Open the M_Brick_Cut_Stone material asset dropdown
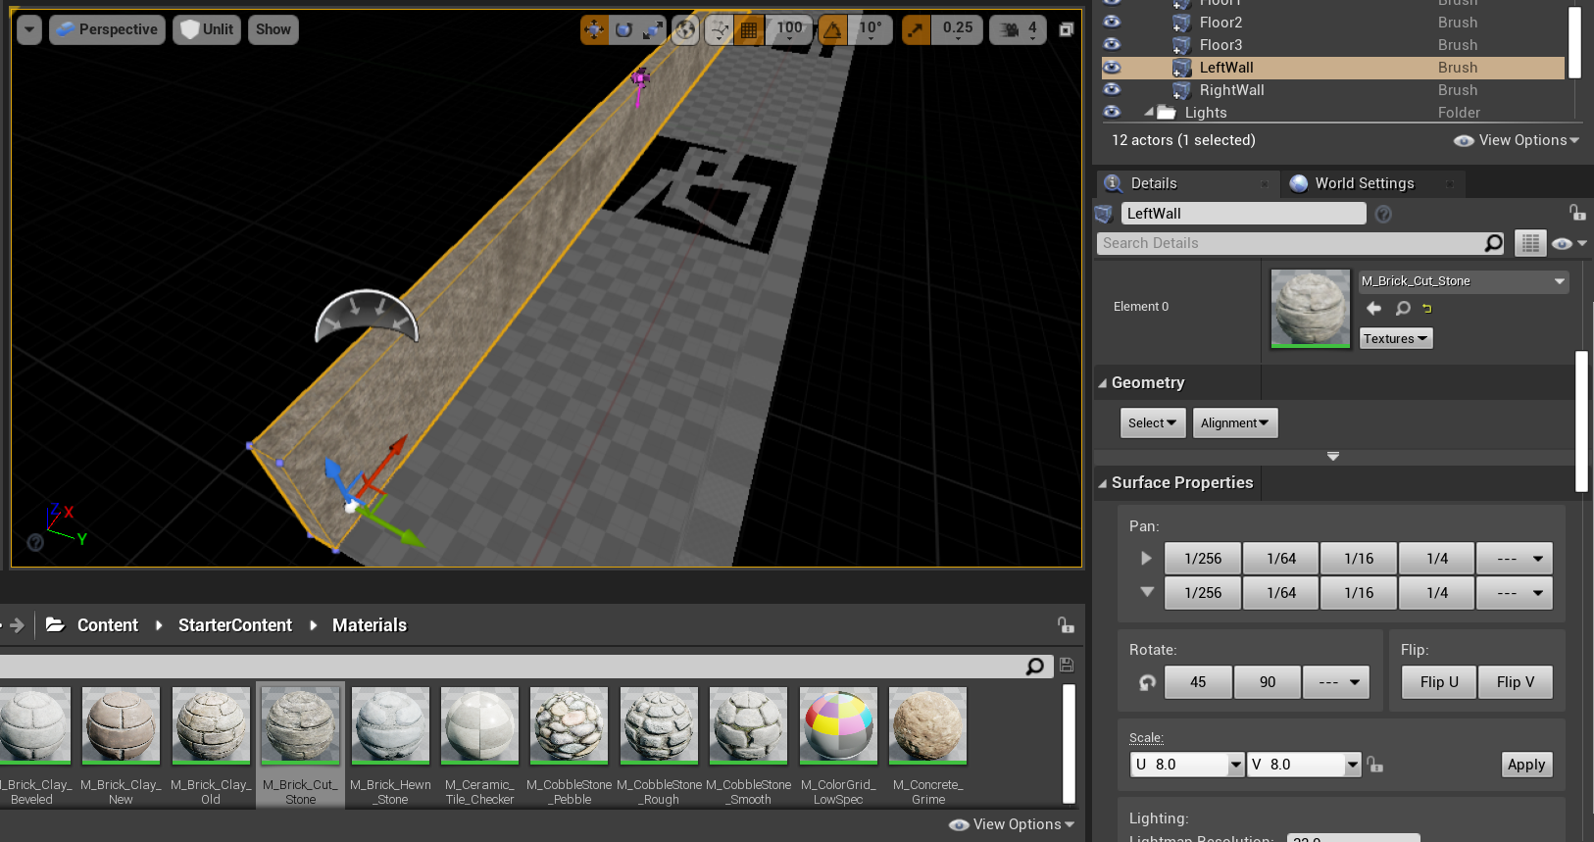This screenshot has width=1594, height=842. coord(1464,281)
